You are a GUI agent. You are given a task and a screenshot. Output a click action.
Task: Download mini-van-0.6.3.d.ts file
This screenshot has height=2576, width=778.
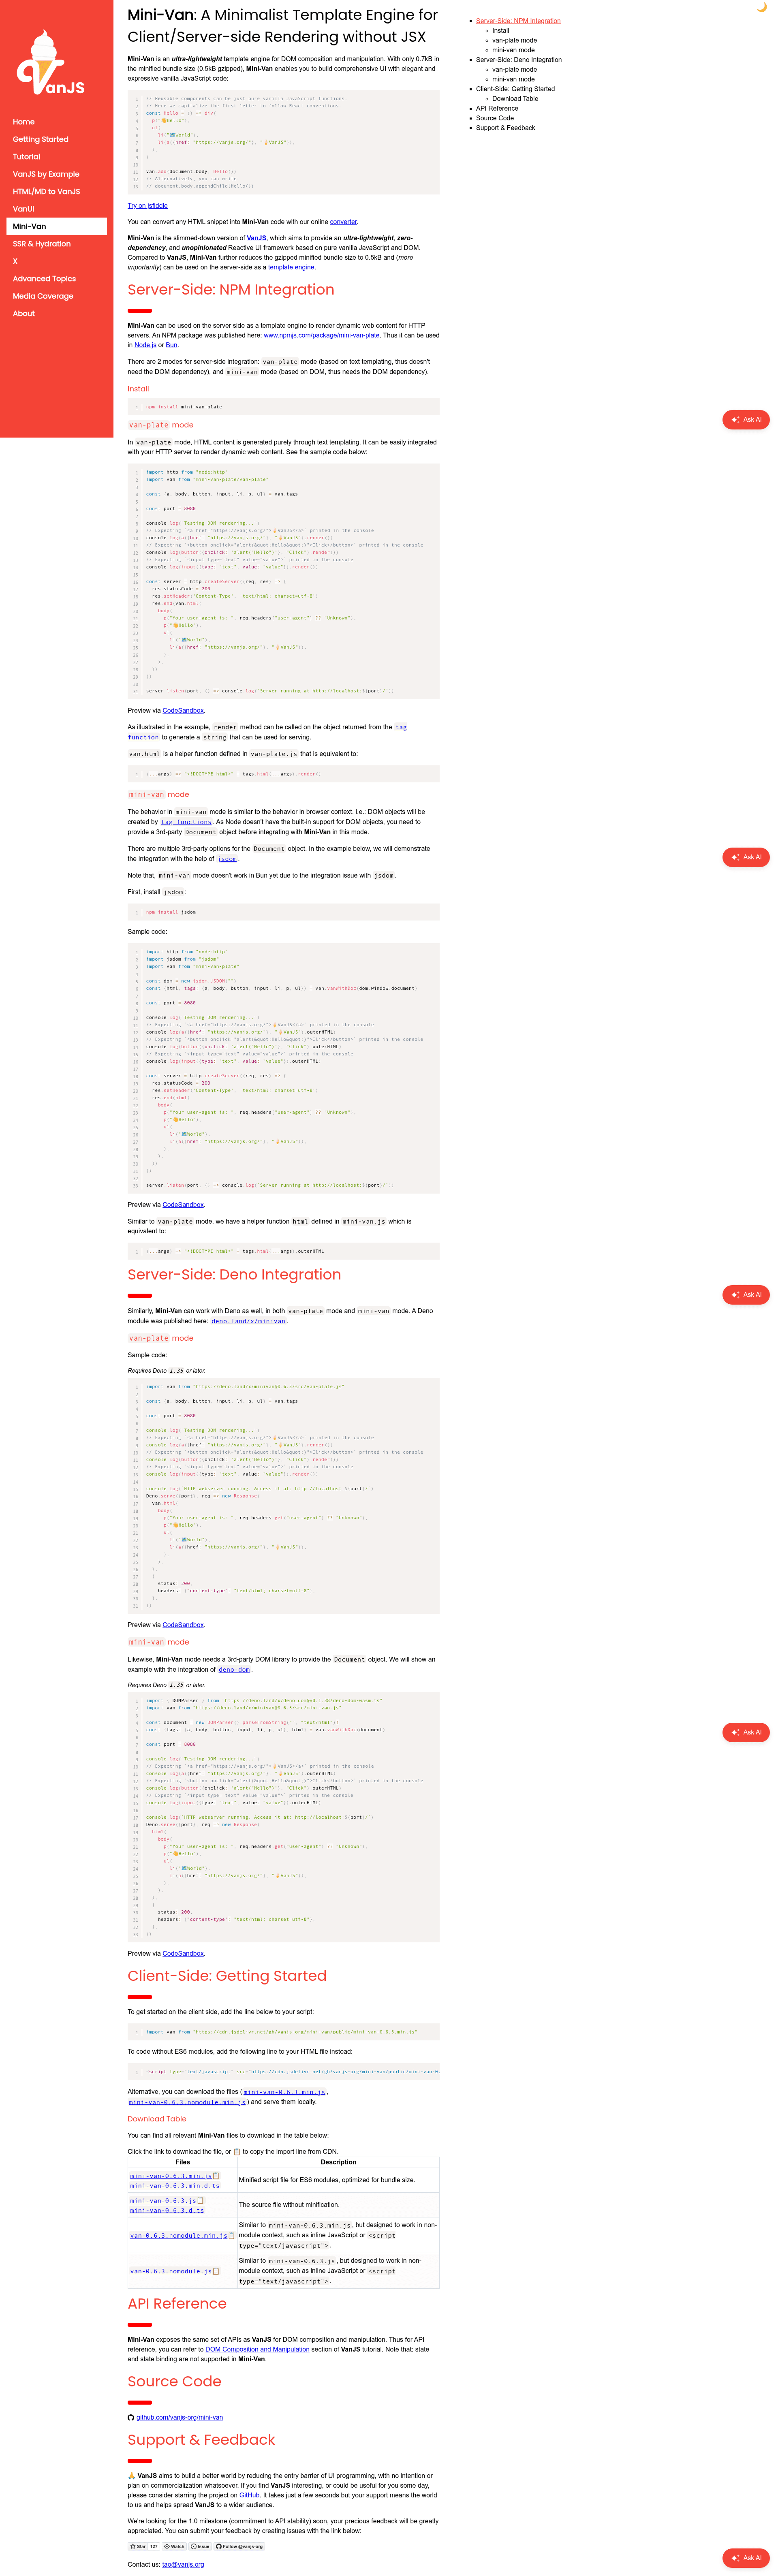click(167, 2211)
